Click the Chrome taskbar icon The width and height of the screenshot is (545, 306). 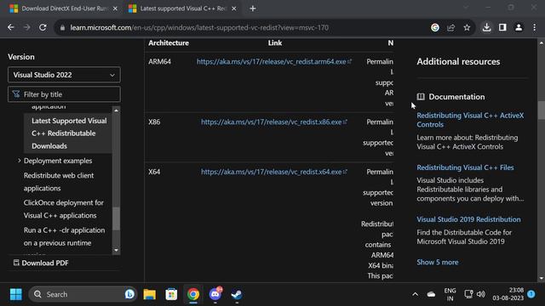193,294
